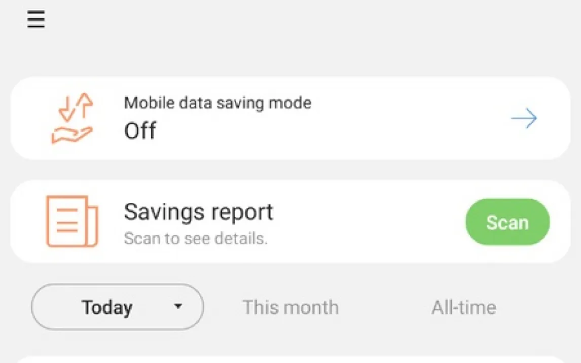Click the "Scan to see details." subtitle
The width and height of the screenshot is (581, 363).
tap(196, 238)
